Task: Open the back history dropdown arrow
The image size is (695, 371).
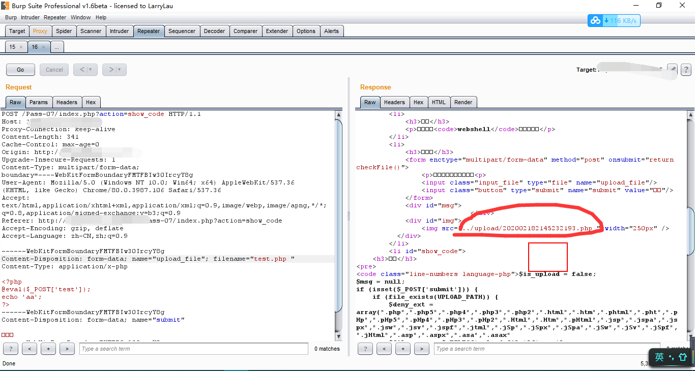Action: (90, 70)
